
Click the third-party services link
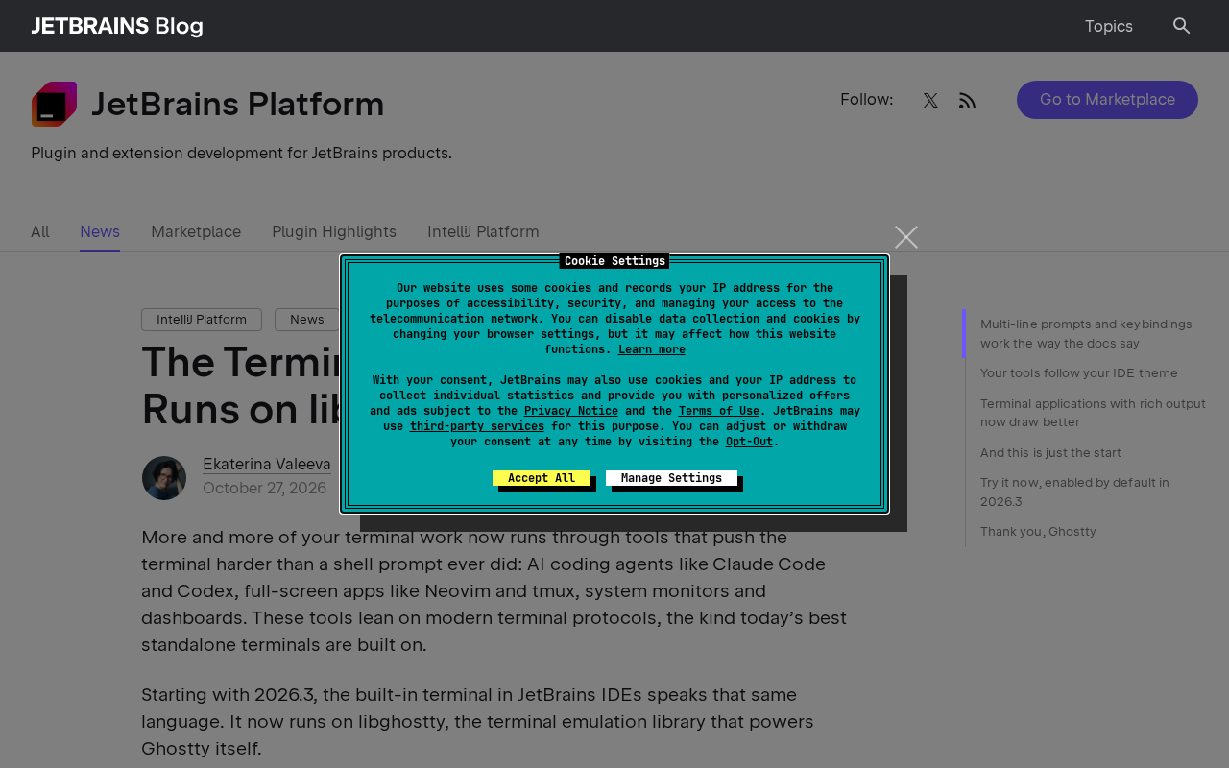(477, 426)
